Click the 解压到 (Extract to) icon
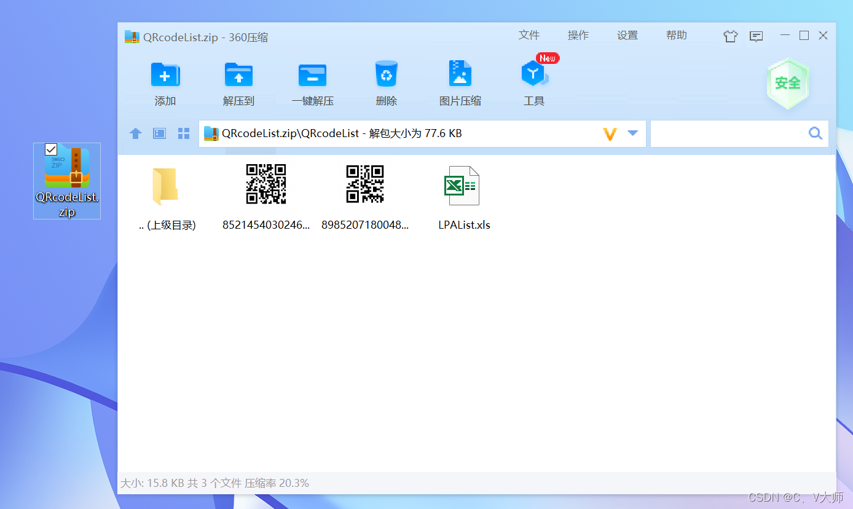This screenshot has height=509, width=853. pos(238,75)
